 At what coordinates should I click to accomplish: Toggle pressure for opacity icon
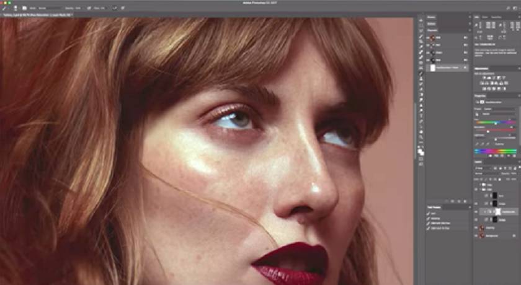click(89, 8)
